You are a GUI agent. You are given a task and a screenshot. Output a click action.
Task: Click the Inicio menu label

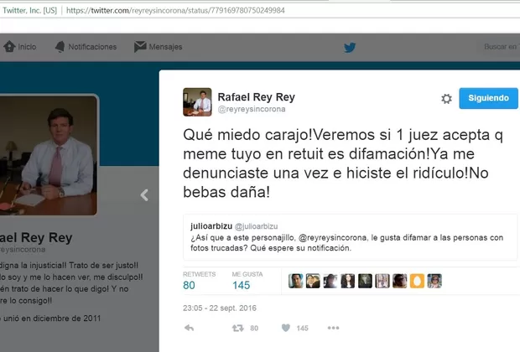coord(27,47)
